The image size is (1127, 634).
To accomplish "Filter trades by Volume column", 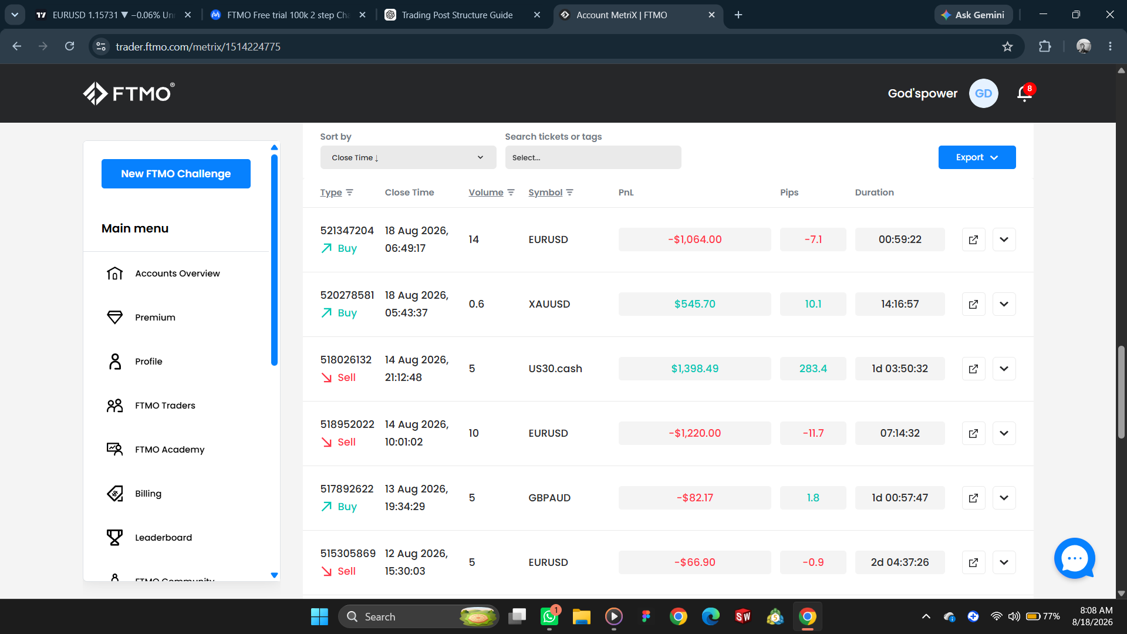I will tap(491, 193).
